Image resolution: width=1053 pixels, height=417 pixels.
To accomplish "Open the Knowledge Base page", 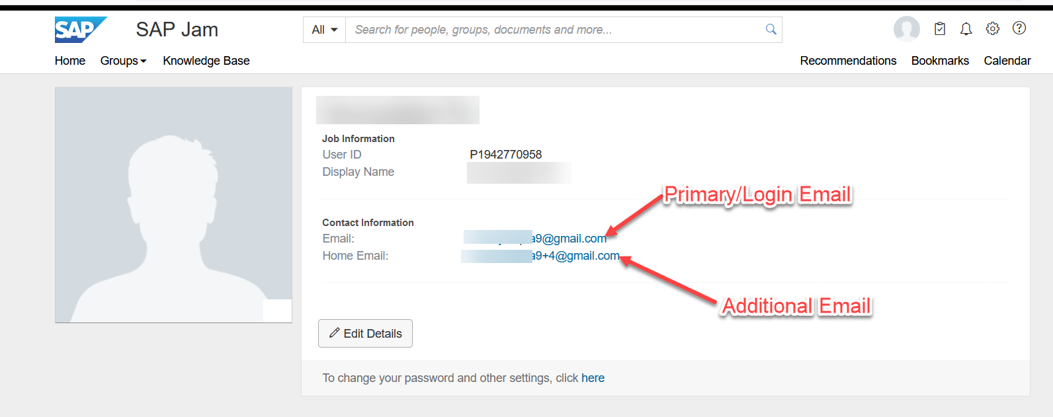I will [206, 61].
